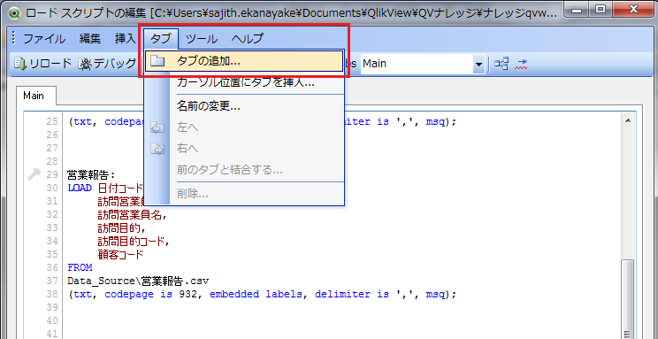Viewport: 658px width, 339px height.
Task: Click the リロード (Reload) toolbar button
Action: (x=42, y=64)
